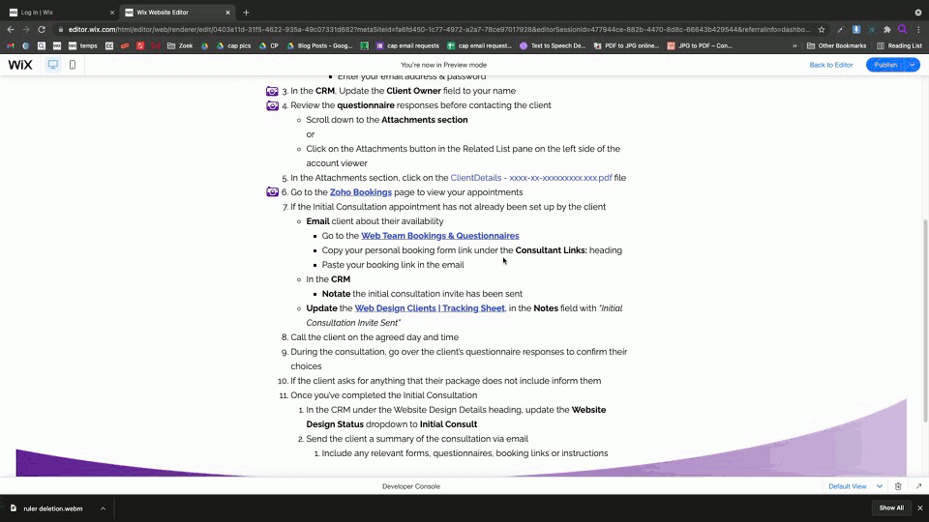Close the downloads bar
929x522 pixels.
[920, 507]
